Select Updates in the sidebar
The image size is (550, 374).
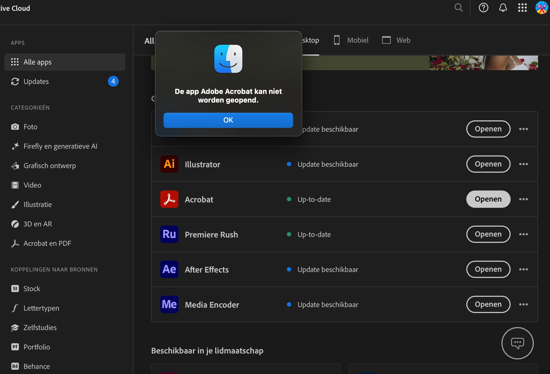click(x=36, y=81)
